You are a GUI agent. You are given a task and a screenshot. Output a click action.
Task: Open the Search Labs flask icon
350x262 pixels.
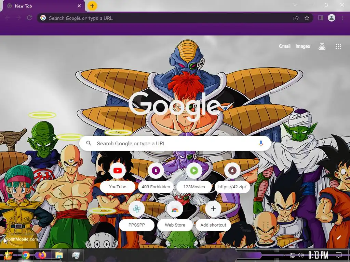click(322, 46)
